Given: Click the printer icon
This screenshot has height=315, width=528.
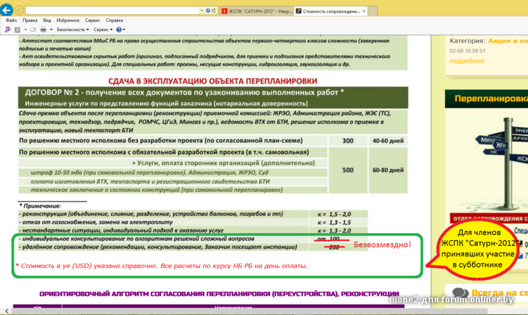Looking at the screenshot, I should point(44,30).
